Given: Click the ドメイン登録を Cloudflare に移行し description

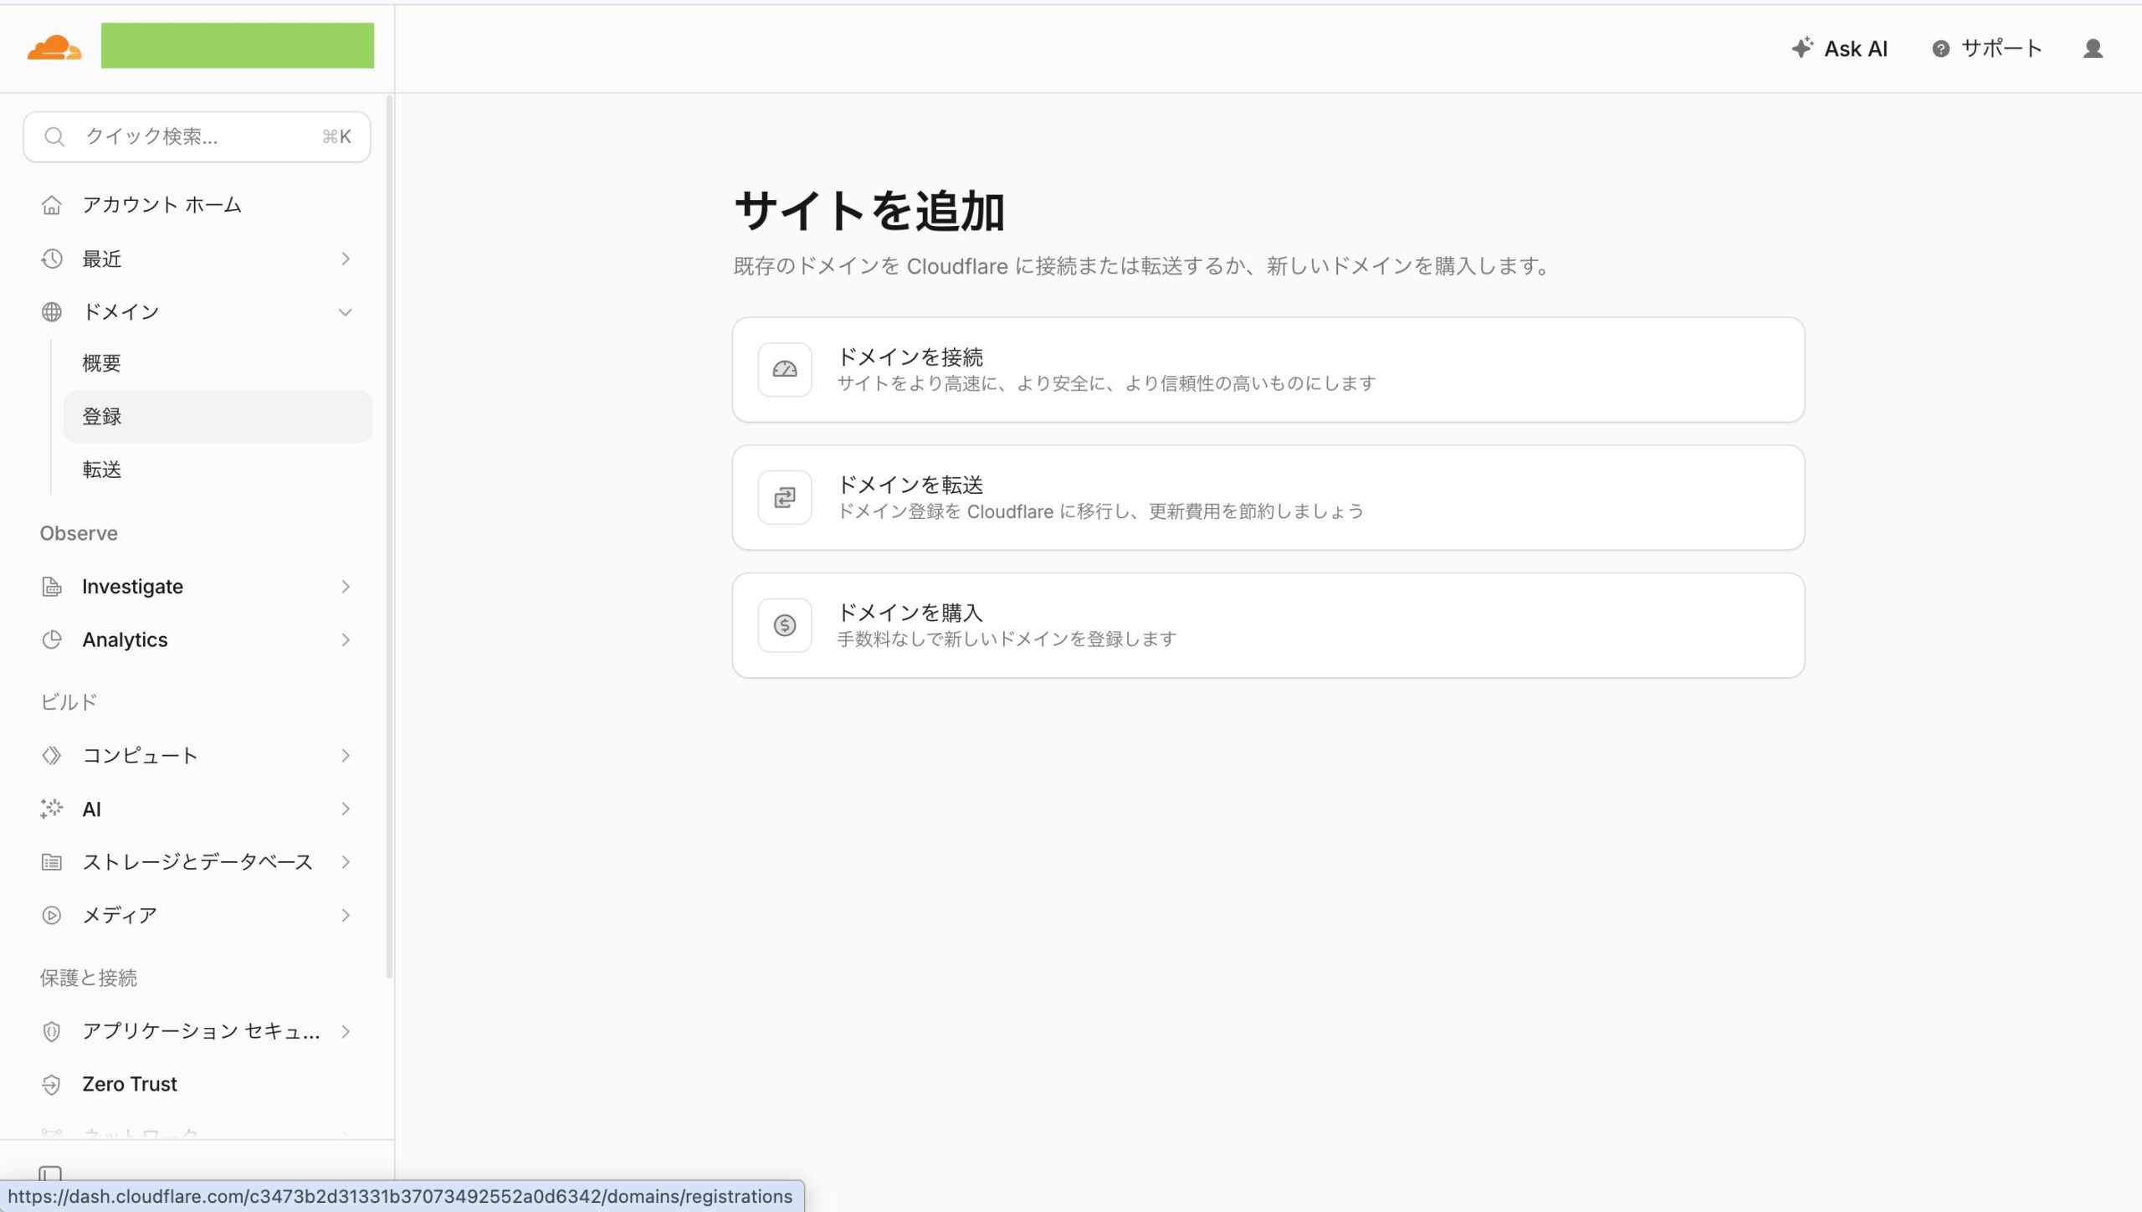Looking at the screenshot, I should pyautogui.click(x=1100, y=511).
